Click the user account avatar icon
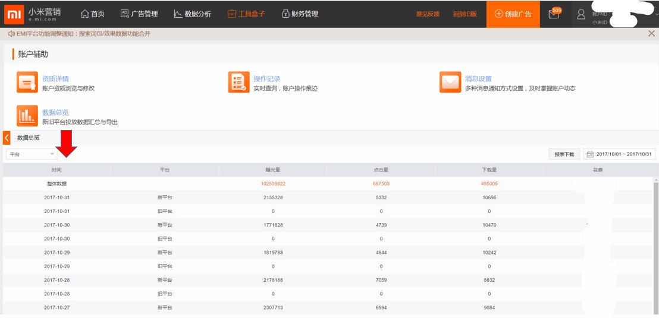The image size is (659, 318). pos(581,14)
